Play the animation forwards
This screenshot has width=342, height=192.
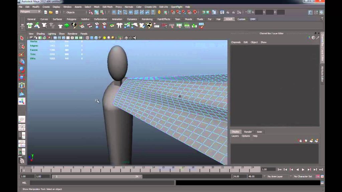click(x=303, y=170)
